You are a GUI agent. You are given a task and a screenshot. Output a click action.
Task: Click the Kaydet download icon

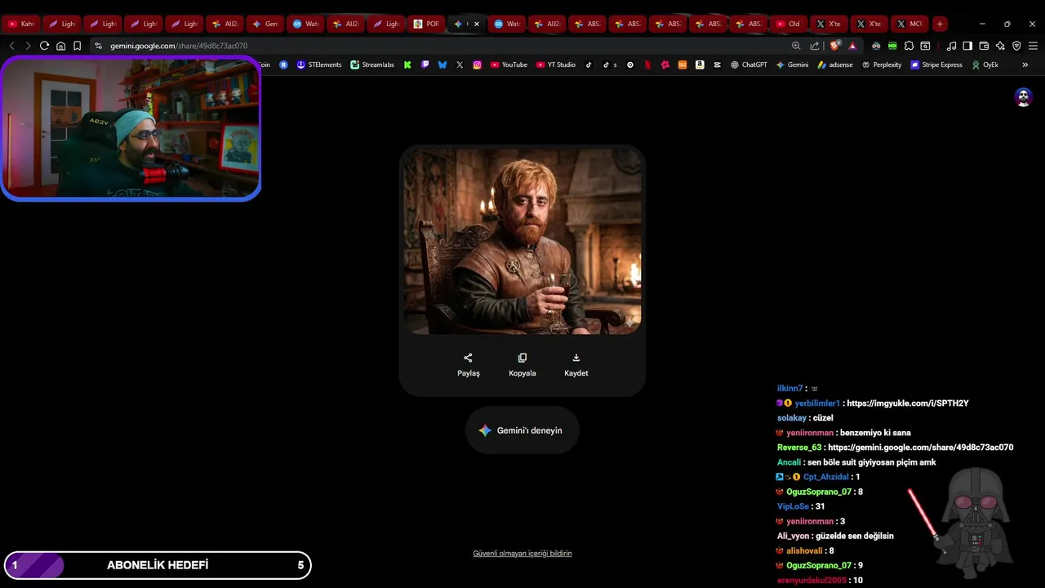[x=576, y=358]
